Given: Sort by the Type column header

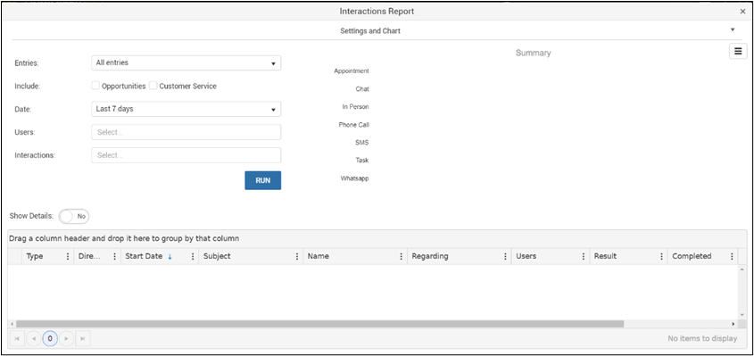Looking at the screenshot, I should tap(35, 256).
